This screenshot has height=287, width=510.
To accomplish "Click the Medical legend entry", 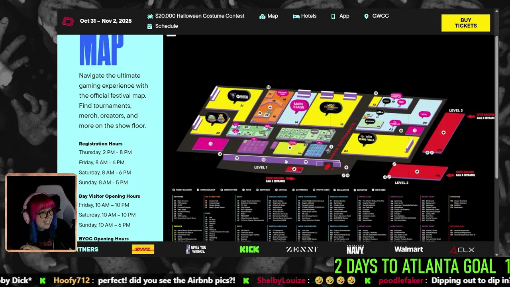I will (281, 190).
